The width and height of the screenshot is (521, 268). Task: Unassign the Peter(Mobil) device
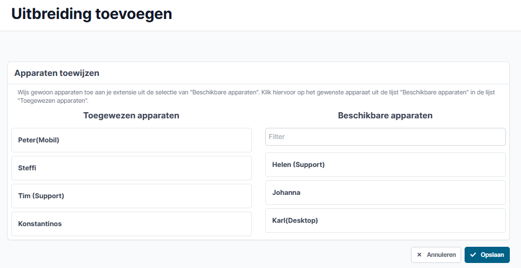[131, 140]
